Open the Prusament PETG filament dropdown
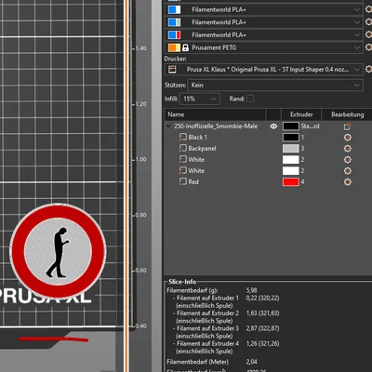Viewport: 372px width, 372px height. pos(264,47)
